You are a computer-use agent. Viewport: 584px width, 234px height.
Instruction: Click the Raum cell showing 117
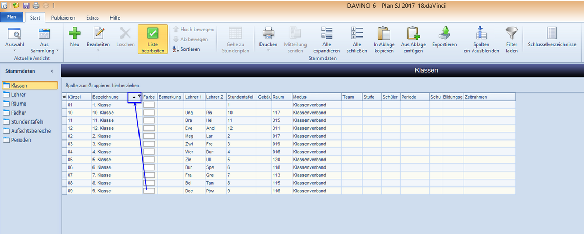[281, 113]
